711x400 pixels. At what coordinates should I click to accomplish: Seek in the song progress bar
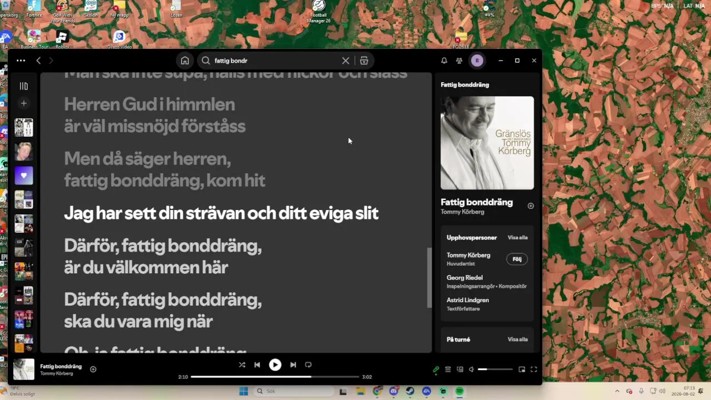click(x=275, y=377)
